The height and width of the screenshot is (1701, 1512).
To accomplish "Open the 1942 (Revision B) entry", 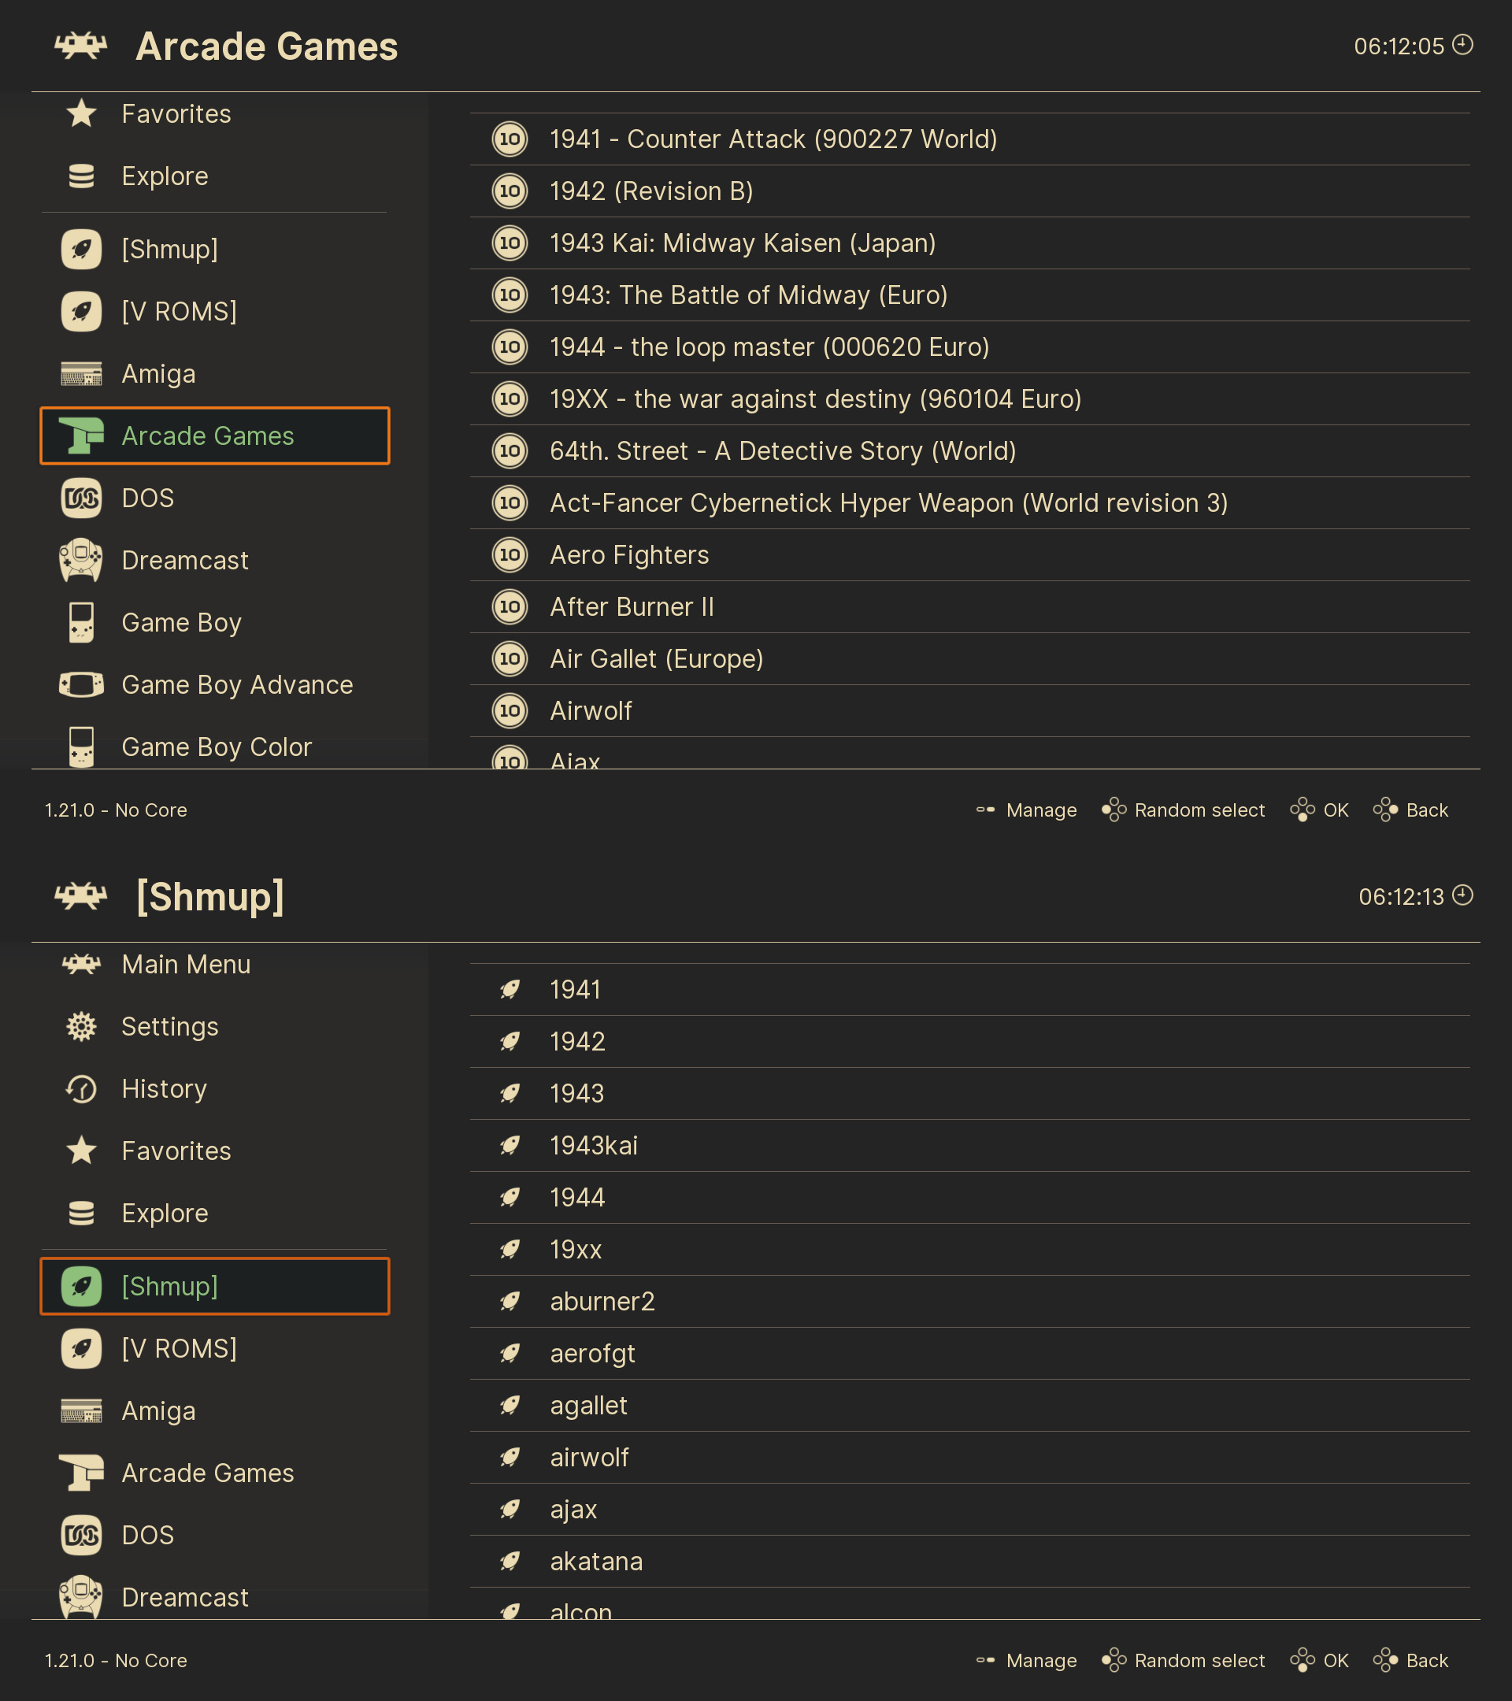I will point(650,191).
